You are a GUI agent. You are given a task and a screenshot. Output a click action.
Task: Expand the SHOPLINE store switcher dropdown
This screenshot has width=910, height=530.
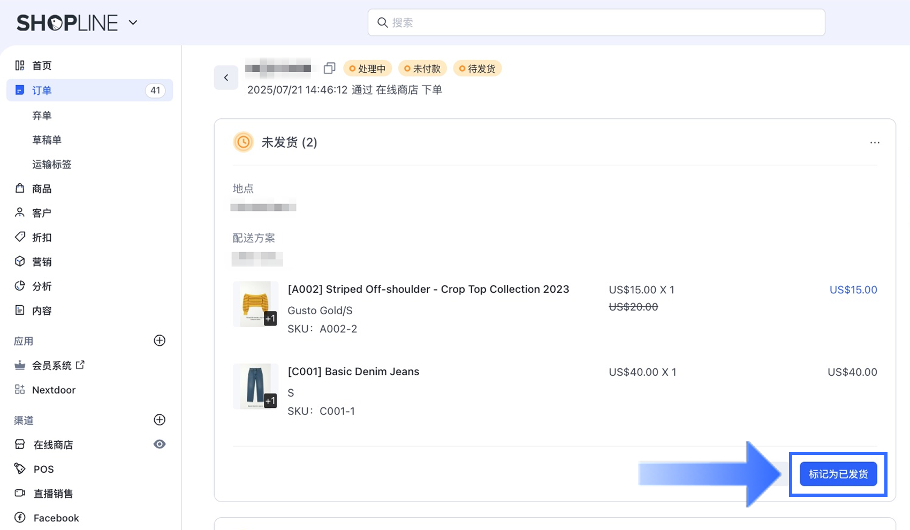pyautogui.click(x=133, y=22)
